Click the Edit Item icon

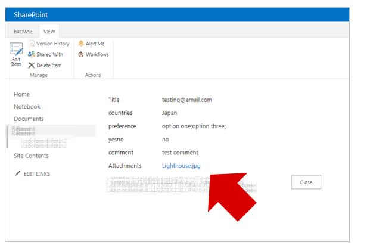(x=16, y=49)
